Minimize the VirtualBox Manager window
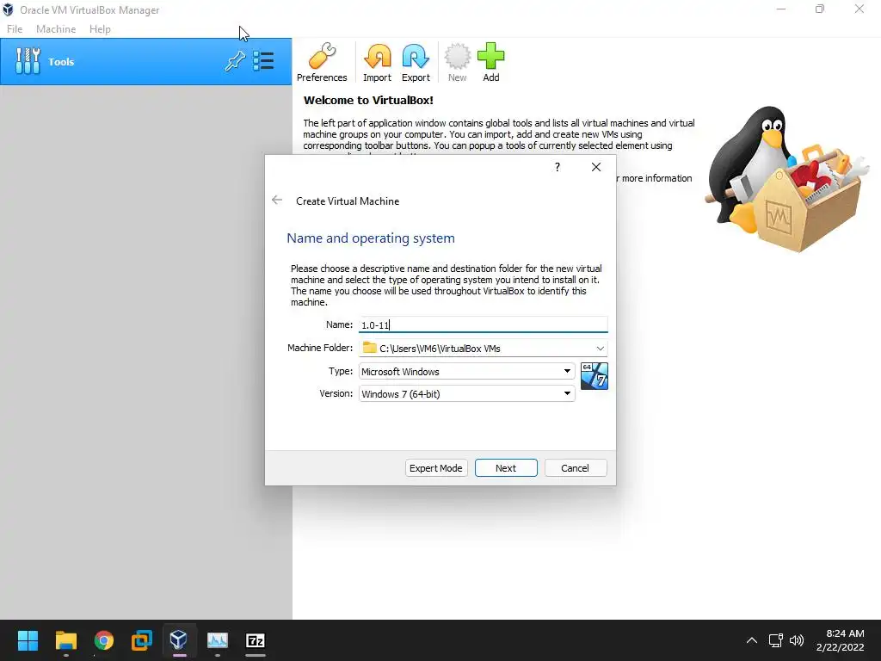 [781, 9]
